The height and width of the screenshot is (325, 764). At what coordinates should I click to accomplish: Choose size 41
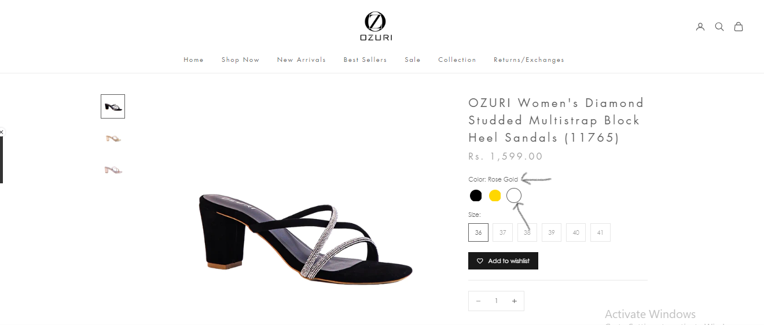click(x=600, y=232)
